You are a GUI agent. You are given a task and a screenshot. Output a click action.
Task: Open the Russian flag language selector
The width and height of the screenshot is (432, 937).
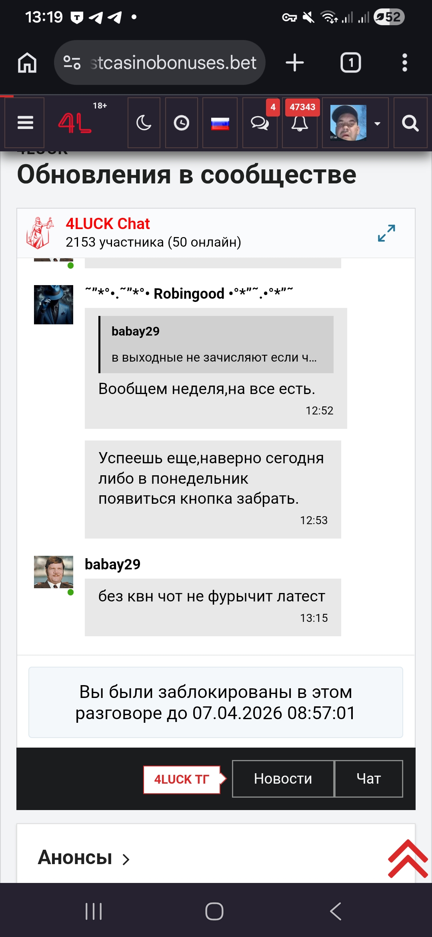click(x=220, y=123)
